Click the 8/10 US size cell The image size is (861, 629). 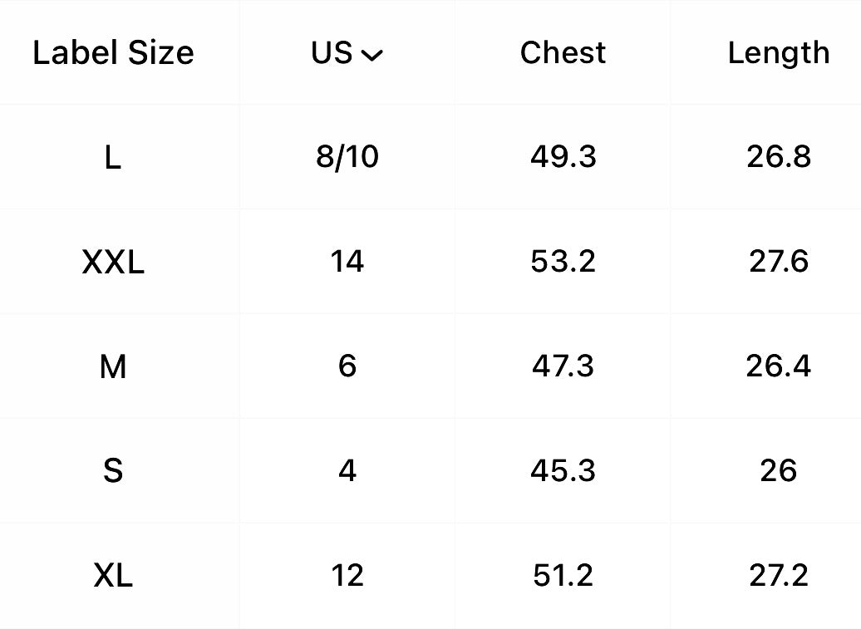click(x=347, y=157)
